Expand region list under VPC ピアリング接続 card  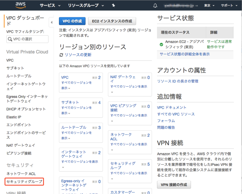[x=129, y=118]
